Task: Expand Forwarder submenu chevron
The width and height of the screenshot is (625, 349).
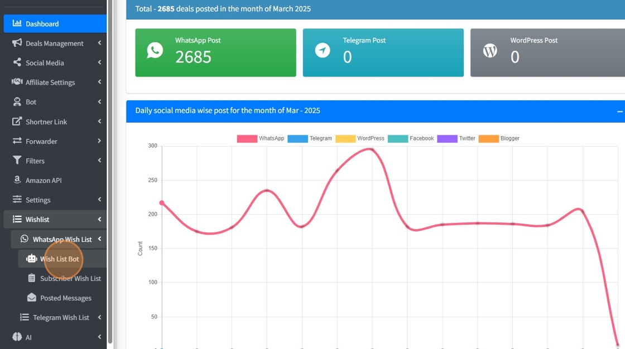Action: [99, 140]
